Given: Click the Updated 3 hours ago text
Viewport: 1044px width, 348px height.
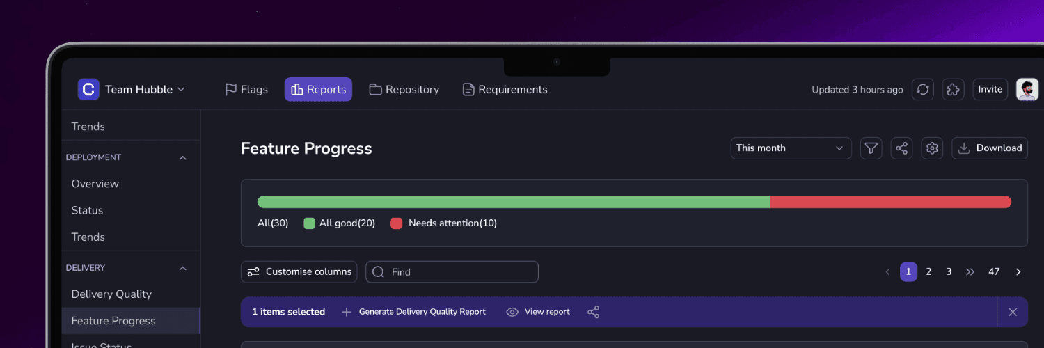Looking at the screenshot, I should coord(857,89).
